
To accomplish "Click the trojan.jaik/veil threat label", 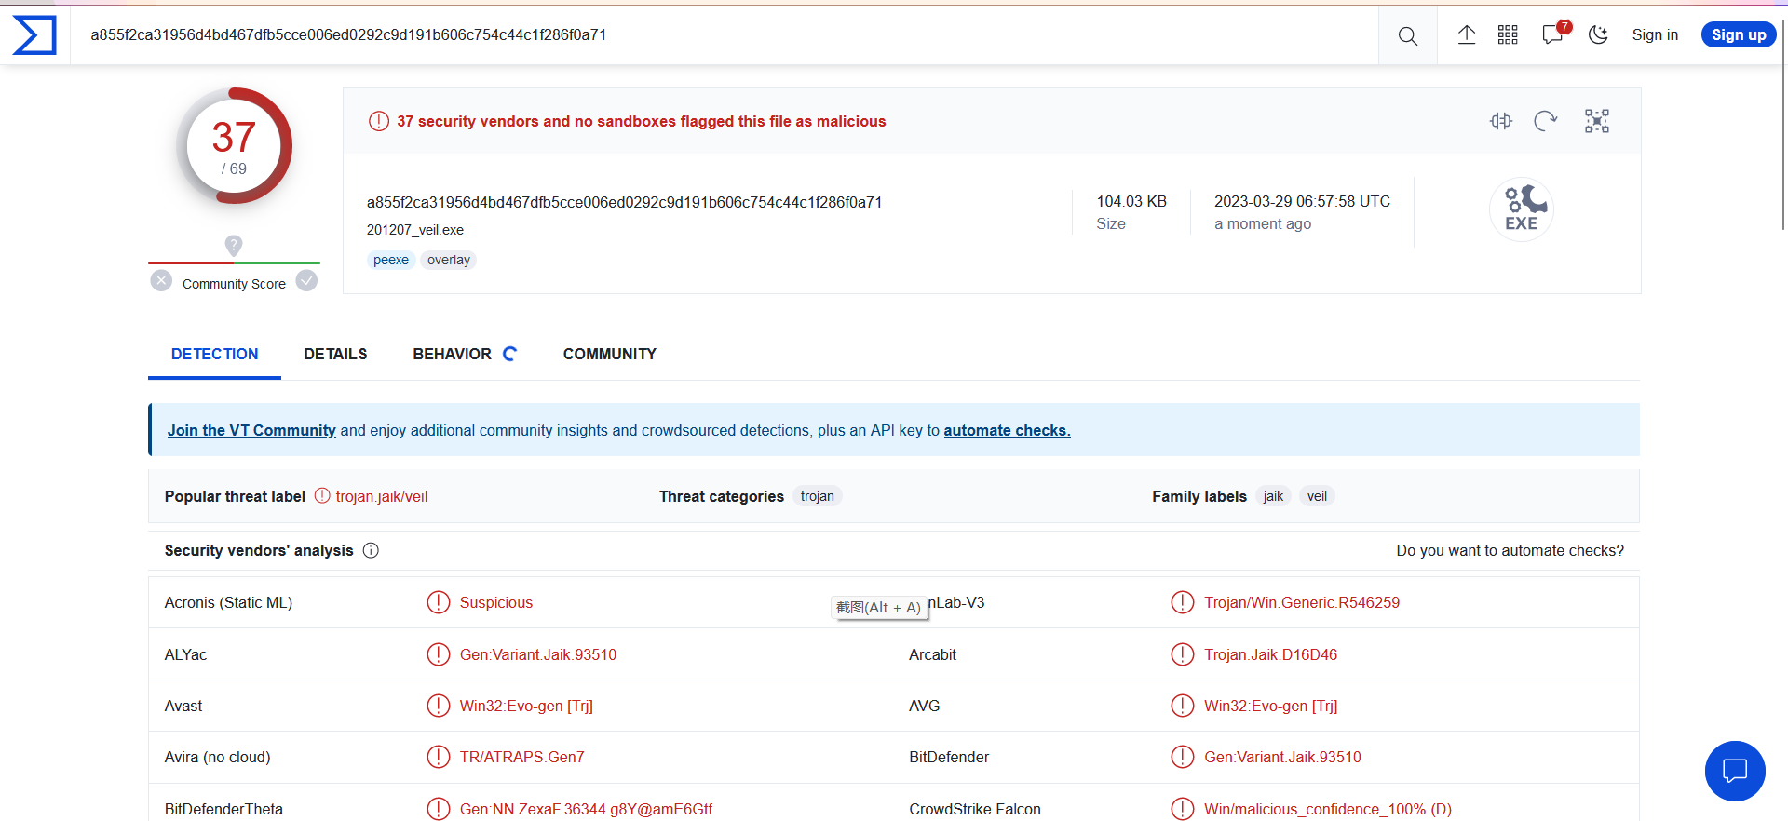I will point(382,497).
